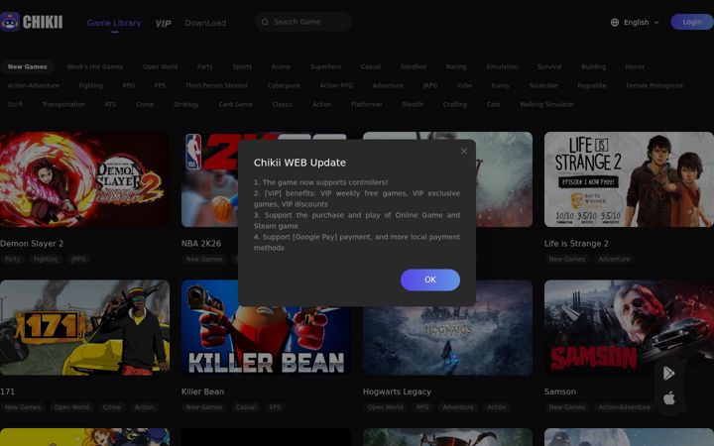Select the Horror category

click(x=635, y=67)
